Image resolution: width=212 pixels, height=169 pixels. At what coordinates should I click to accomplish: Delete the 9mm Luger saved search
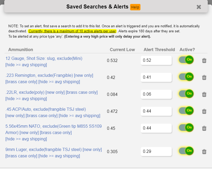click(204, 152)
